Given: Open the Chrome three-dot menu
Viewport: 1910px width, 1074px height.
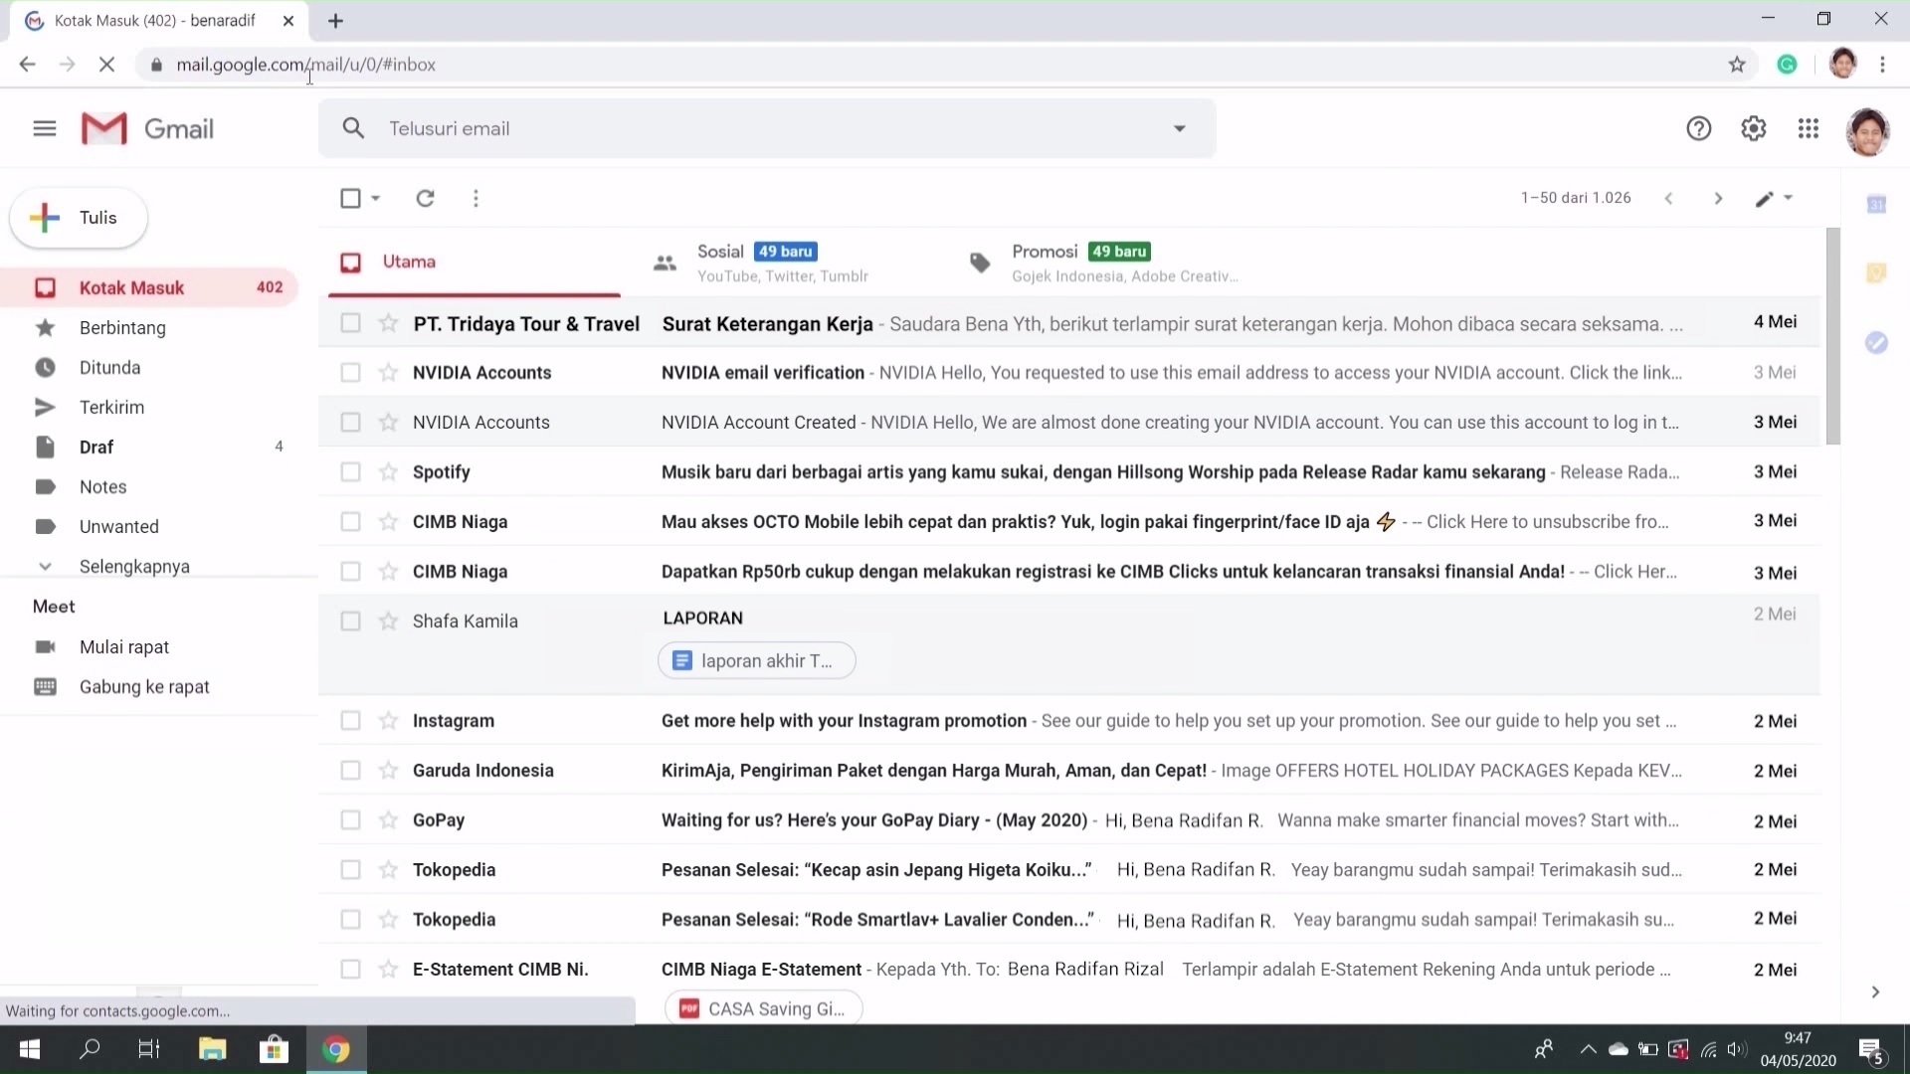Looking at the screenshot, I should click(x=1882, y=65).
